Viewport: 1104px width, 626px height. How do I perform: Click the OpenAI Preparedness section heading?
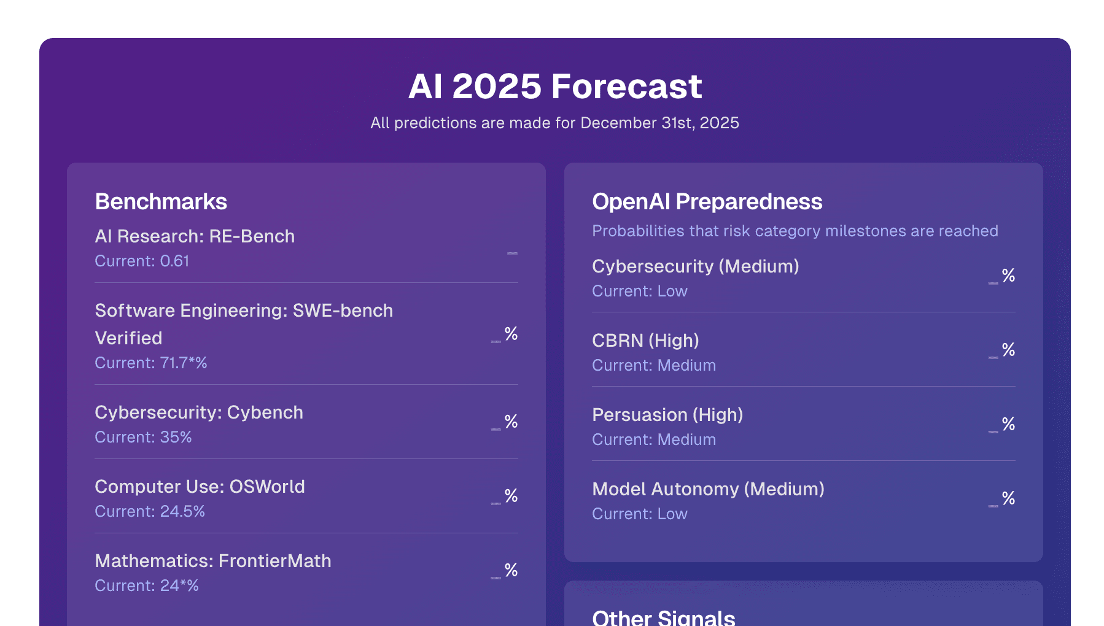pyautogui.click(x=707, y=201)
